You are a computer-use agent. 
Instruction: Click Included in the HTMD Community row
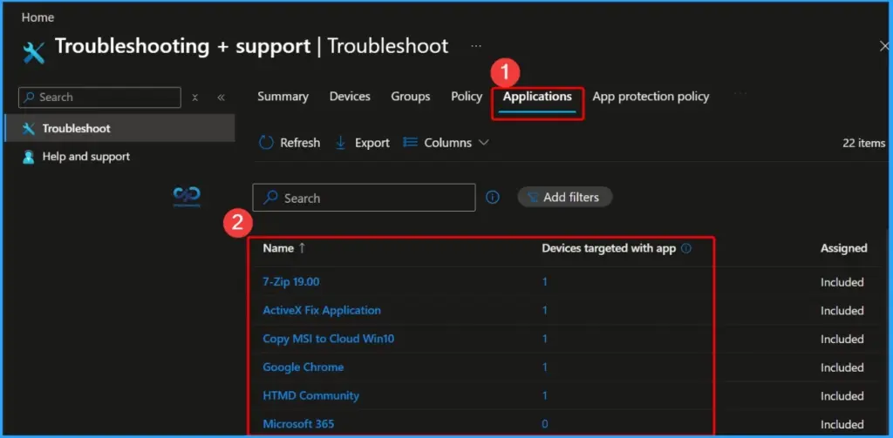pos(842,396)
